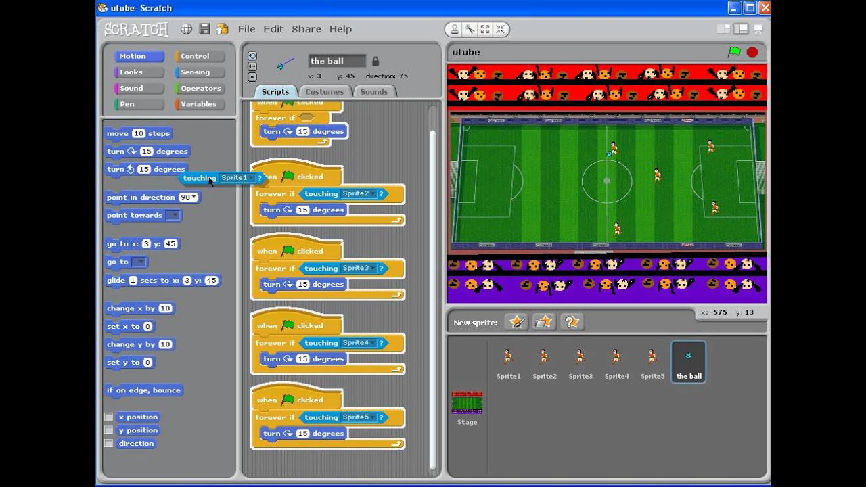The image size is (866, 487).
Task: Select the duplicate stamp tool
Action: click(455, 29)
